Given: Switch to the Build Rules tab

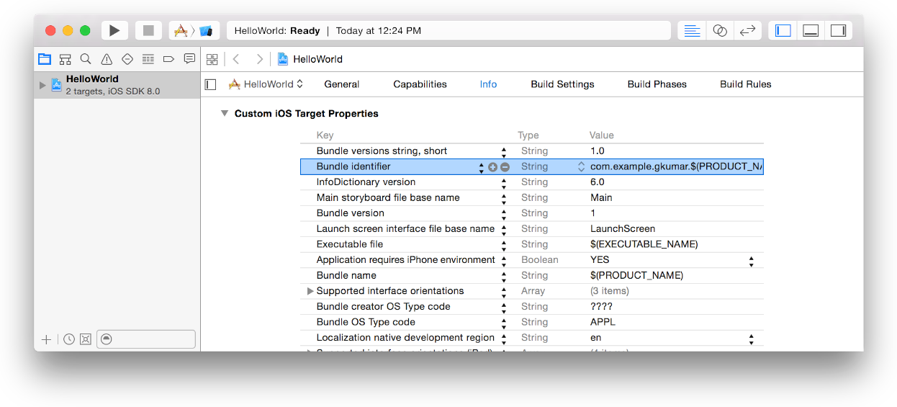Looking at the screenshot, I should (x=746, y=84).
